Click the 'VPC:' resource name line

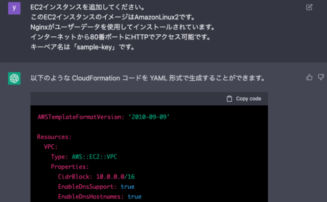(x=51, y=147)
